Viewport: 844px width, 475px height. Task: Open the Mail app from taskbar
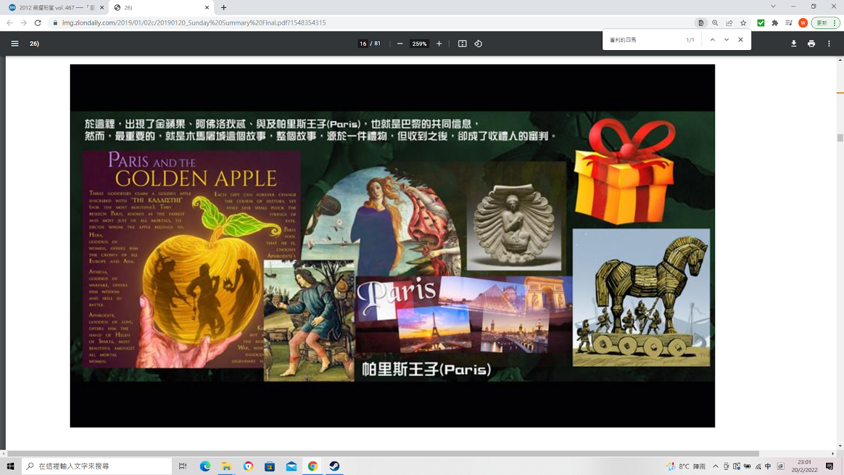pos(291,466)
